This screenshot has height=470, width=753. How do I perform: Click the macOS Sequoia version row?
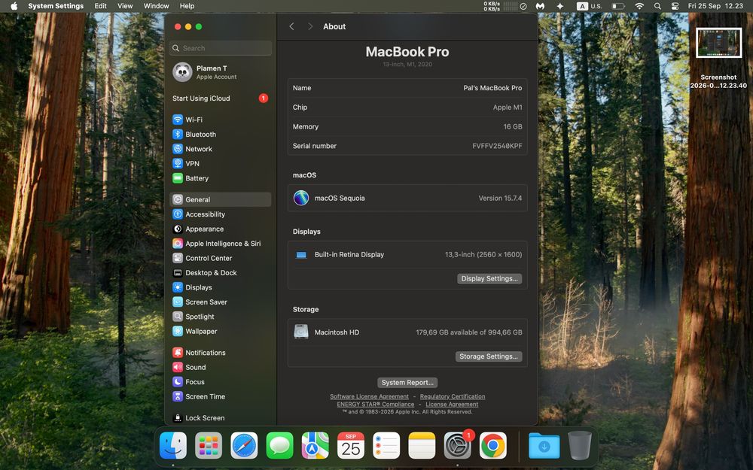pos(407,198)
